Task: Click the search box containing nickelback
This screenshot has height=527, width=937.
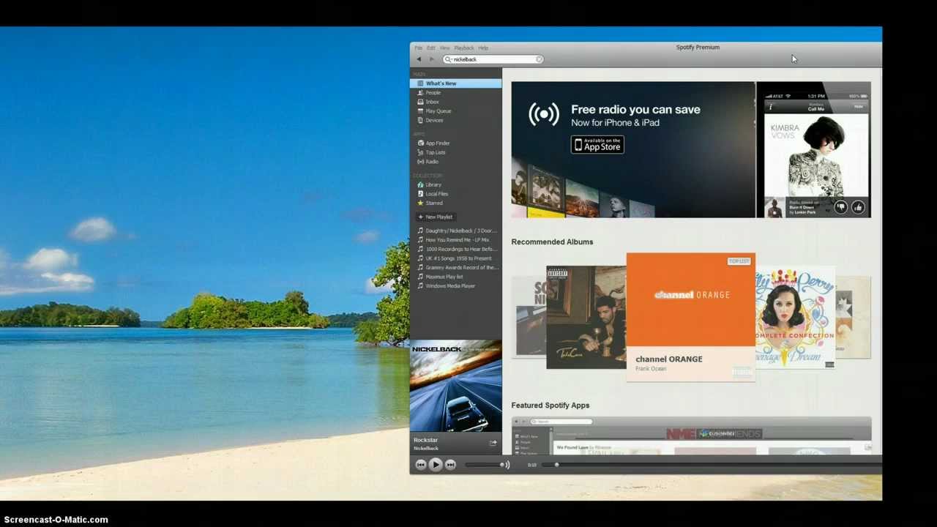Action: pyautogui.click(x=493, y=59)
